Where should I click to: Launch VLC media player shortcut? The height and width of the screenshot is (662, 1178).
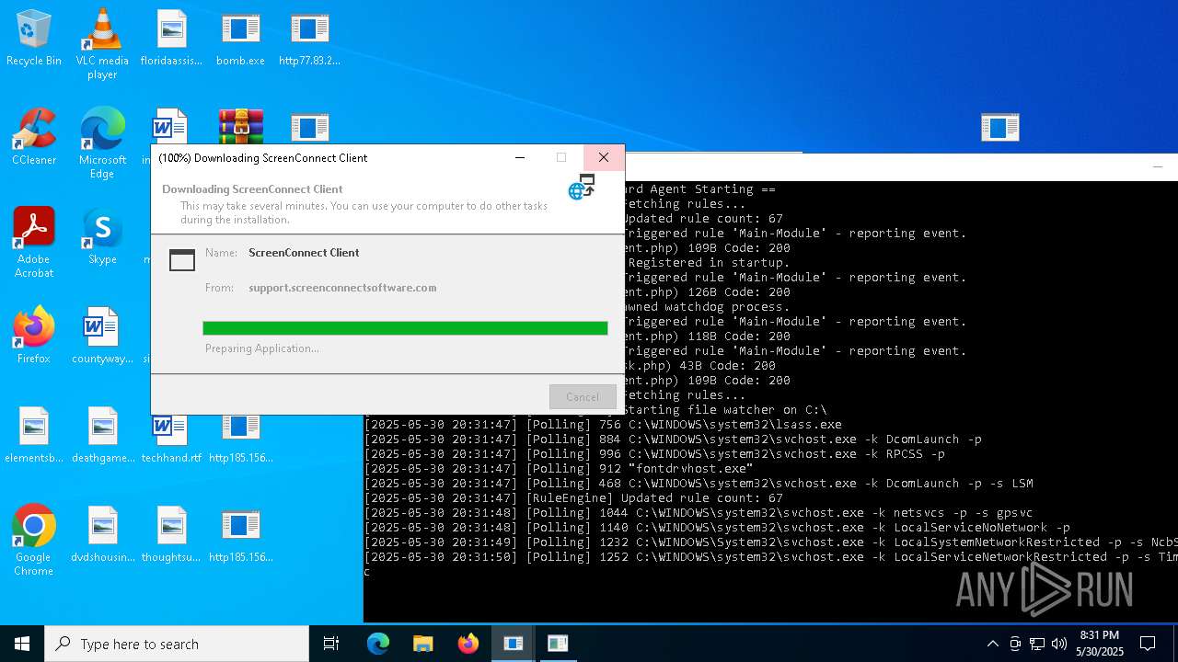coord(102,44)
